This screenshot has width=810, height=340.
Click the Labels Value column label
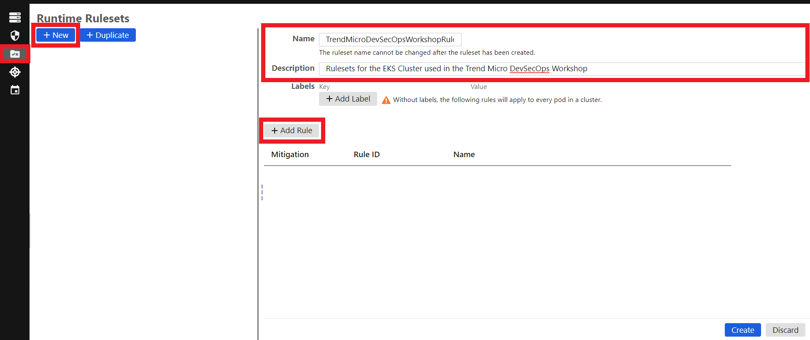click(x=479, y=87)
